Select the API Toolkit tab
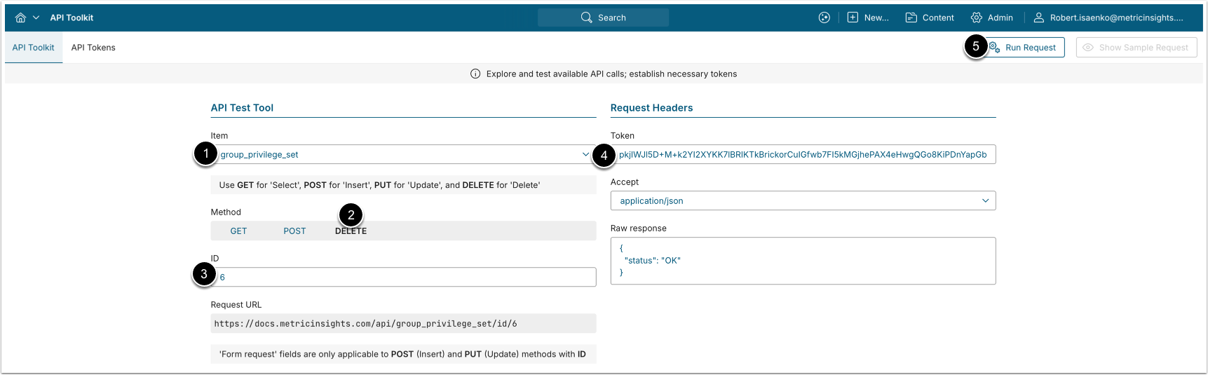This screenshot has height=375, width=1208. [33, 48]
